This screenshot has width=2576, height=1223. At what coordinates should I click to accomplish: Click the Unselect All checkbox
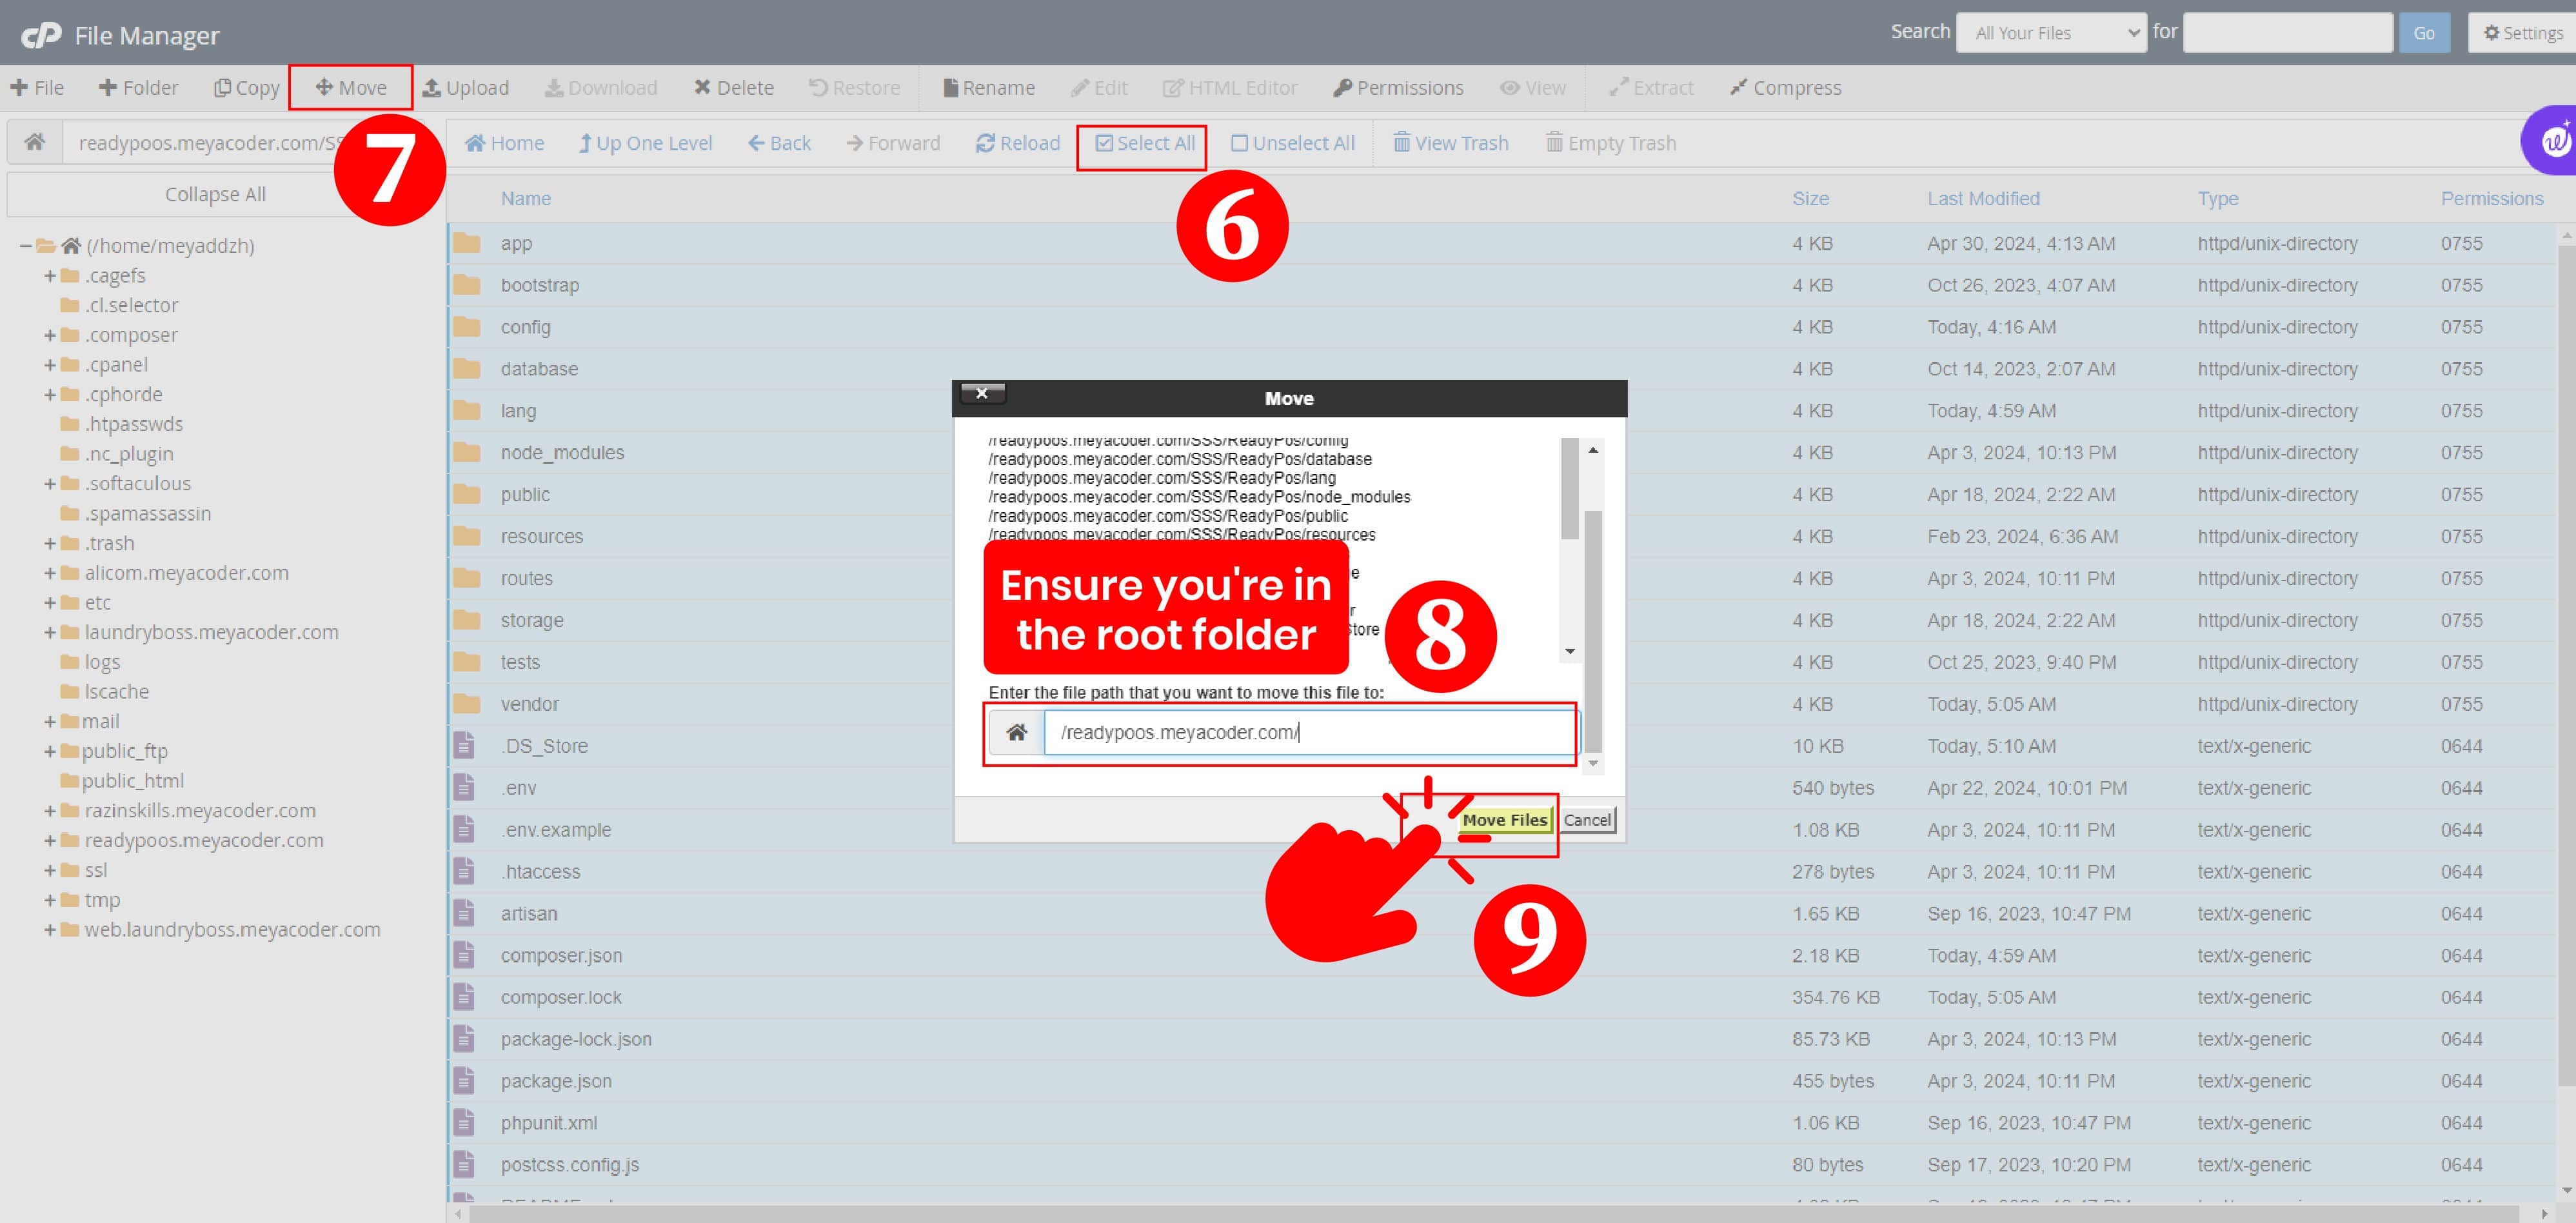pyautogui.click(x=1239, y=143)
